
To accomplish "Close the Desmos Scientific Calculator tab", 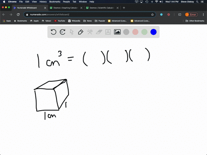I will pos(118,8).
